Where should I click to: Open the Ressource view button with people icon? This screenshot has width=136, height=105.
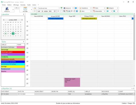click(7, 9)
